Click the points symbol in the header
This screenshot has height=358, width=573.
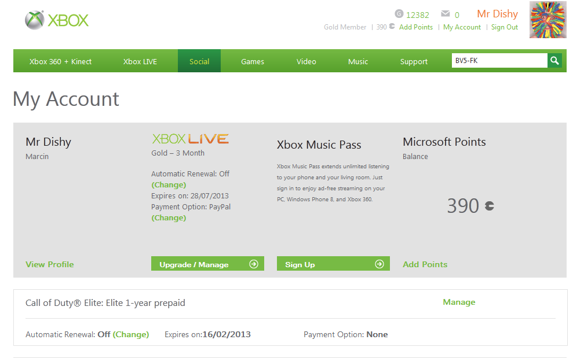pyautogui.click(x=392, y=26)
